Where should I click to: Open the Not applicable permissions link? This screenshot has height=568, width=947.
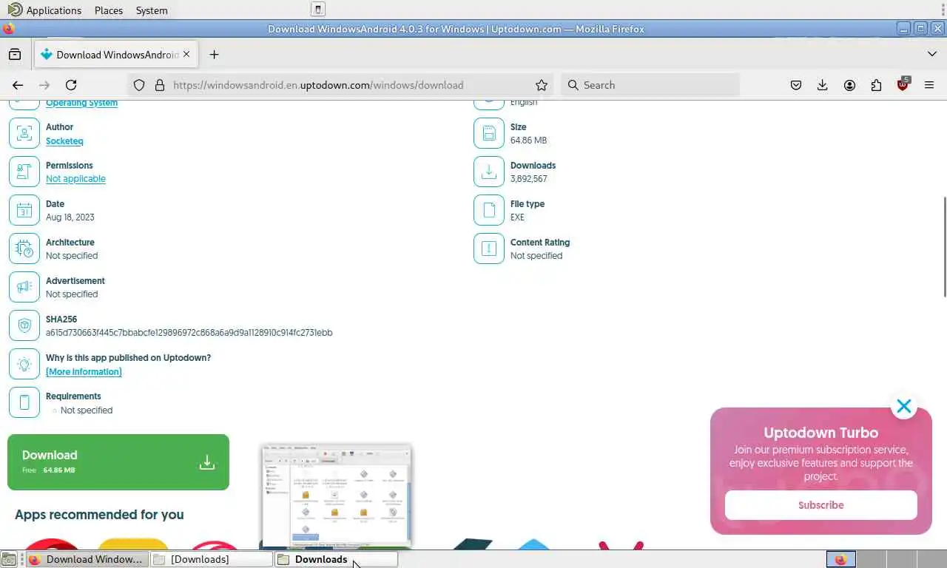[75, 179]
